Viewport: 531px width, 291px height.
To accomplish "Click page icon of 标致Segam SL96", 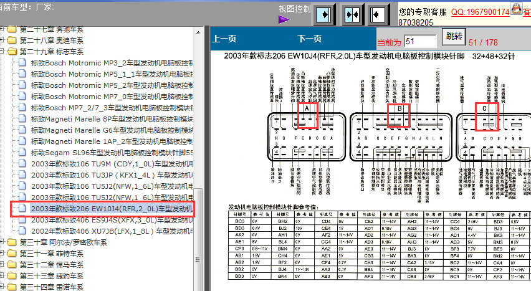I will point(22,152).
